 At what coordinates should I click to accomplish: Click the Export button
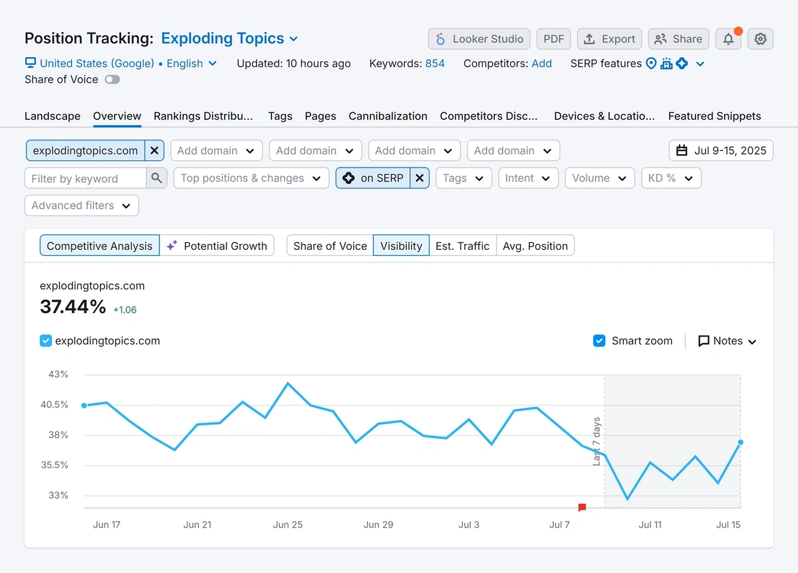[x=610, y=39]
